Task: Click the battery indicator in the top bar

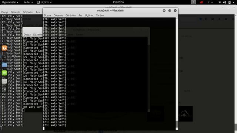Action: click(230, 2)
